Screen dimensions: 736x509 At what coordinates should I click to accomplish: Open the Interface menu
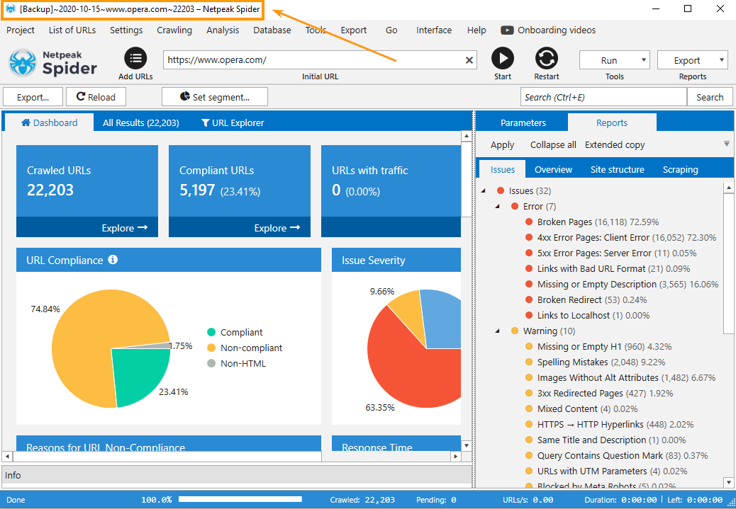[x=434, y=30]
